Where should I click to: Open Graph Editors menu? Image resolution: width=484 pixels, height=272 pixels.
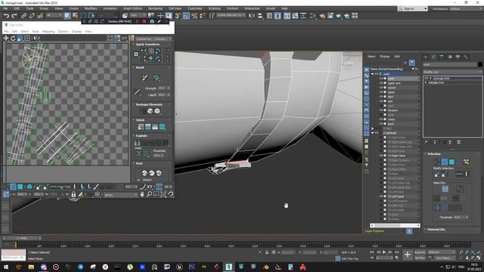pyautogui.click(x=133, y=8)
